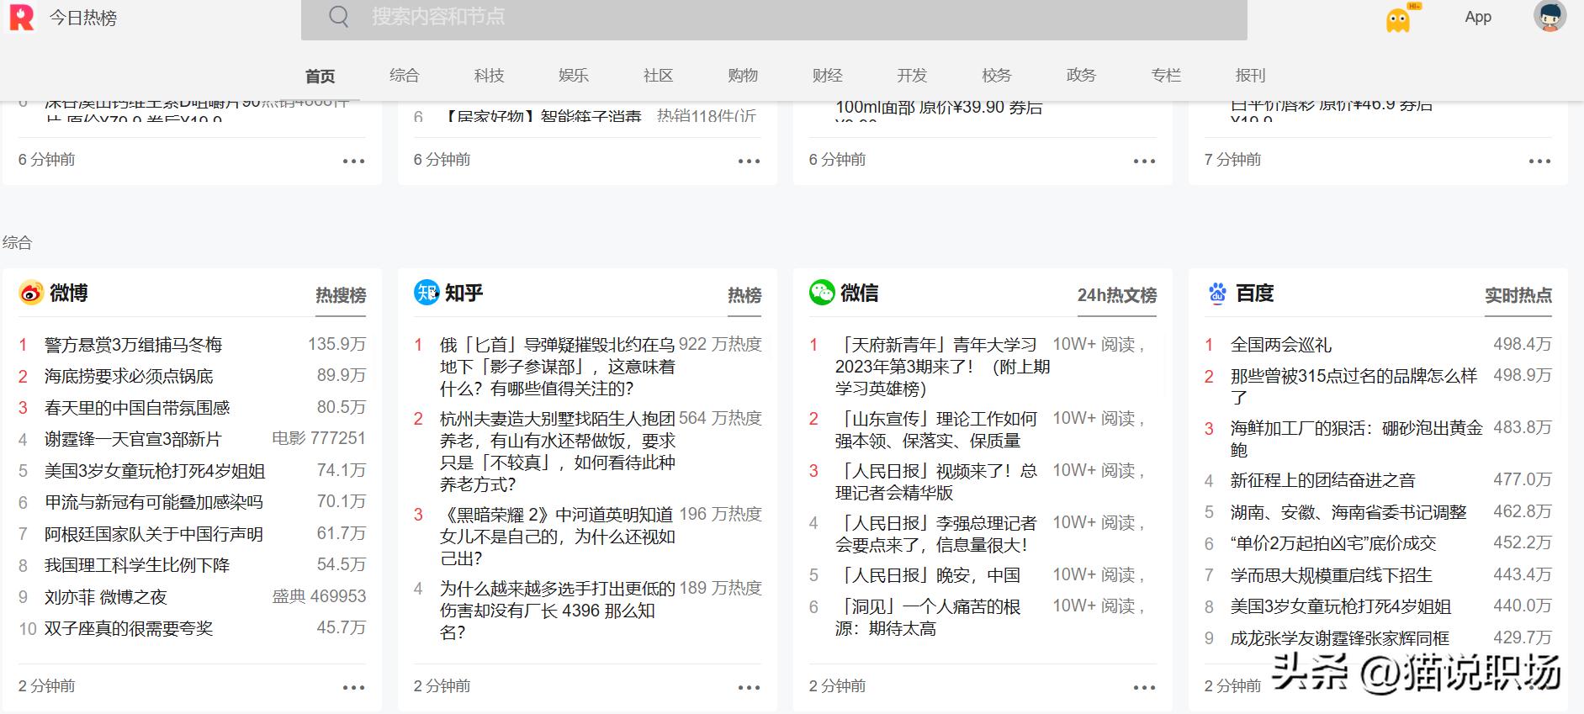1584x714 pixels.
Task: Open the 百度 card title
Action: coord(1255,293)
